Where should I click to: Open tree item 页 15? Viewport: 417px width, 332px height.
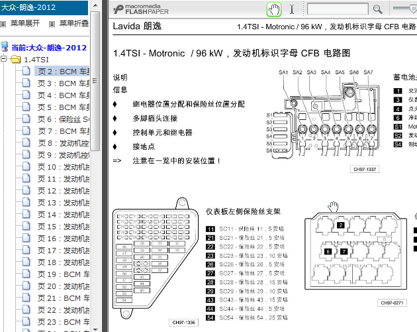click(x=64, y=227)
